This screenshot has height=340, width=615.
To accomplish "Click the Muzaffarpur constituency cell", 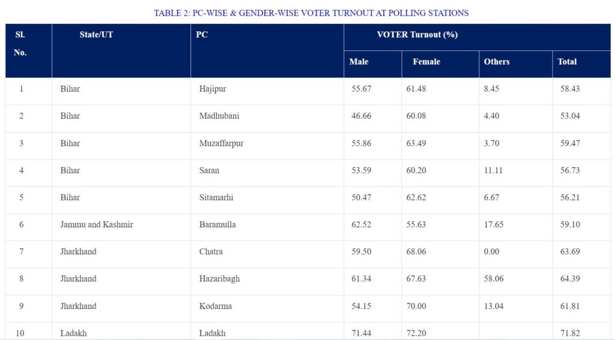I will click(221, 143).
